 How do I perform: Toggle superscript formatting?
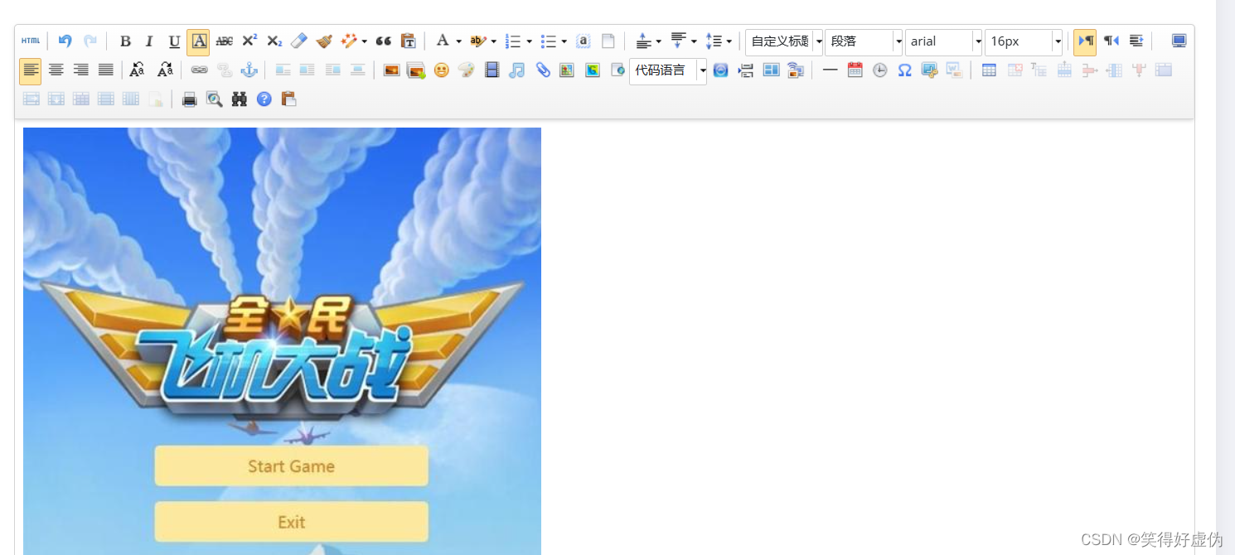[x=249, y=41]
